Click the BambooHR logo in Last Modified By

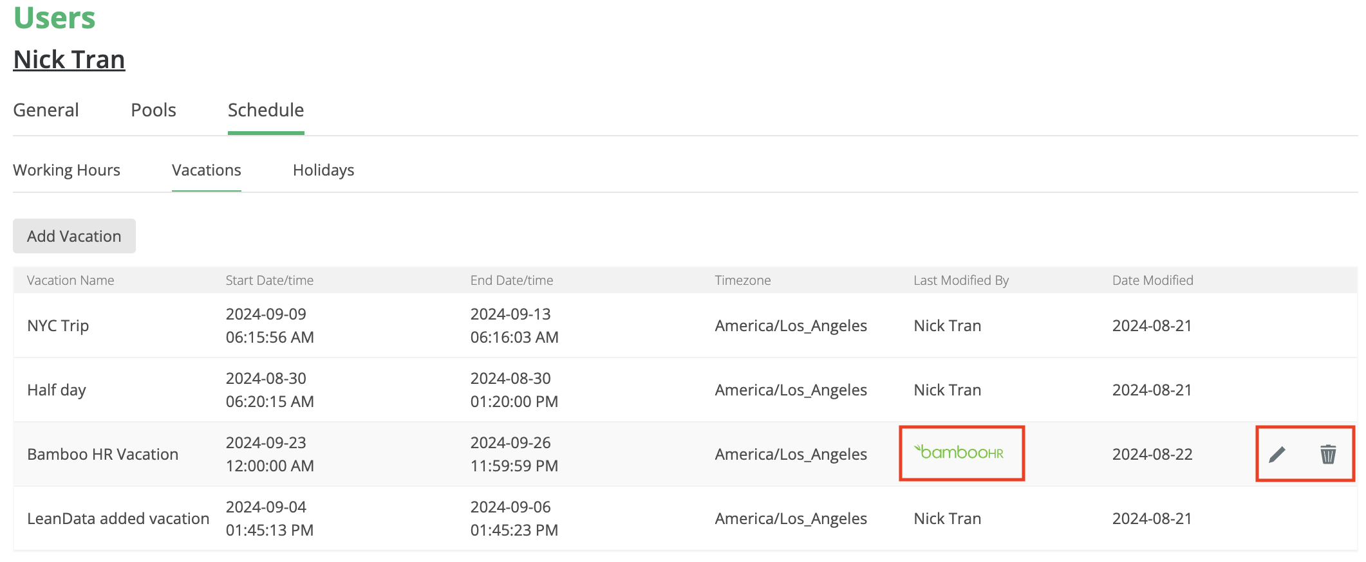[x=959, y=453]
